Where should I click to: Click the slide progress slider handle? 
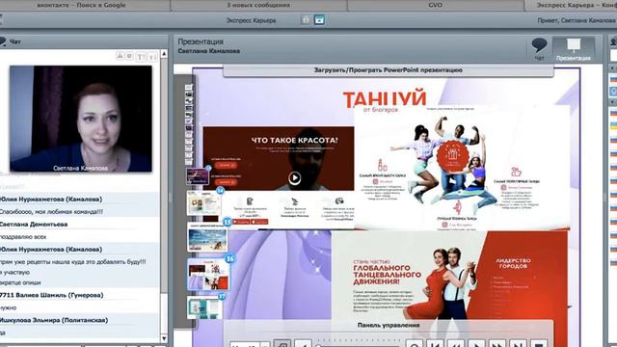pos(318,345)
